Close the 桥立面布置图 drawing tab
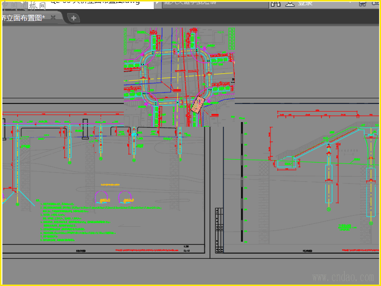The height and width of the screenshot is (286, 381). click(53, 18)
